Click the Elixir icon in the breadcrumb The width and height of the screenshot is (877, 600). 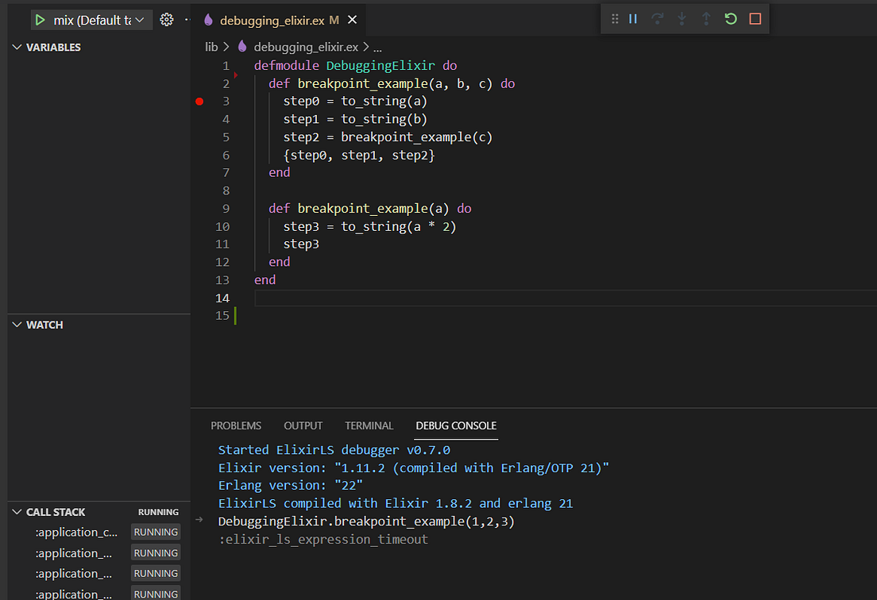[242, 47]
